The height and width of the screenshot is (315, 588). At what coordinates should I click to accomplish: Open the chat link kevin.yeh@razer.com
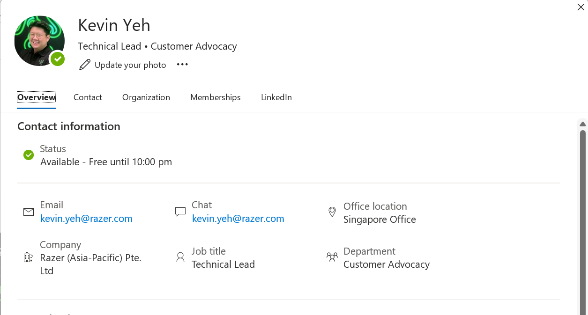point(238,219)
